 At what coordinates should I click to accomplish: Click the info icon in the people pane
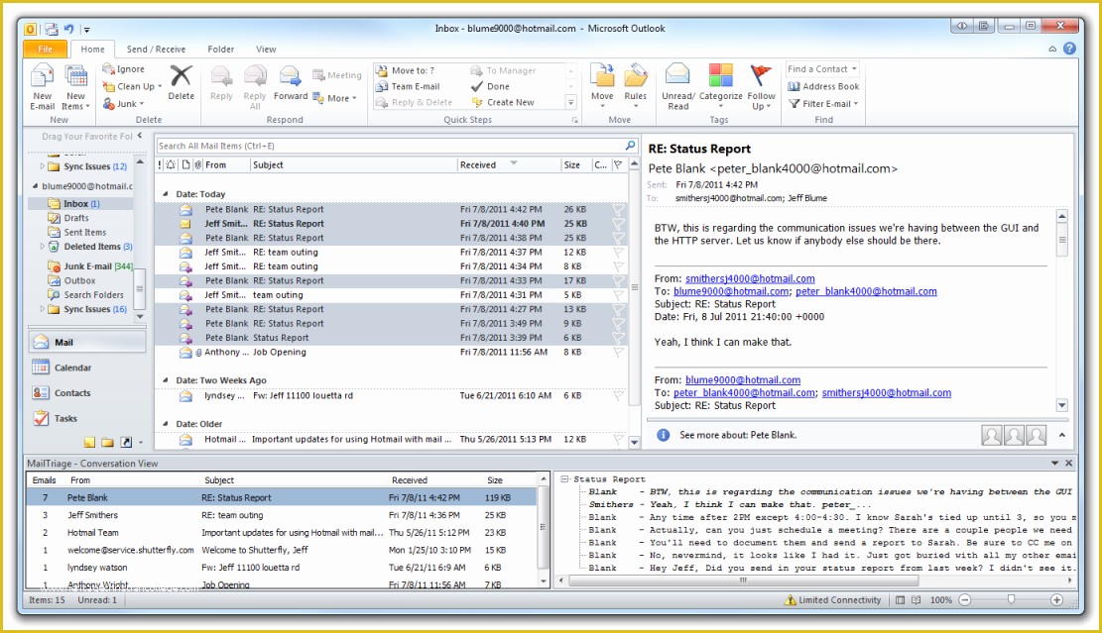pyautogui.click(x=663, y=435)
